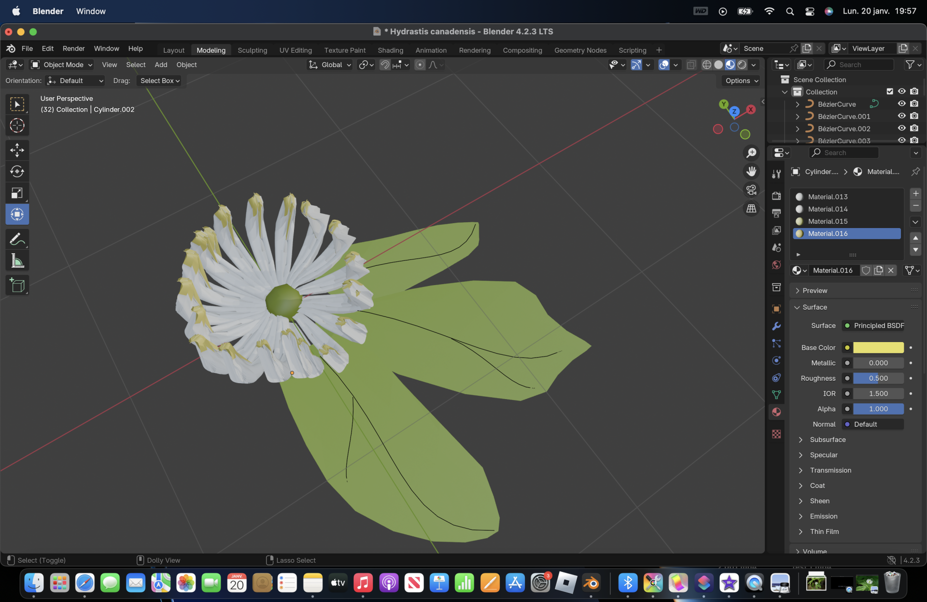This screenshot has width=927, height=602.
Task: Select Material.013 slot
Action: (847, 197)
